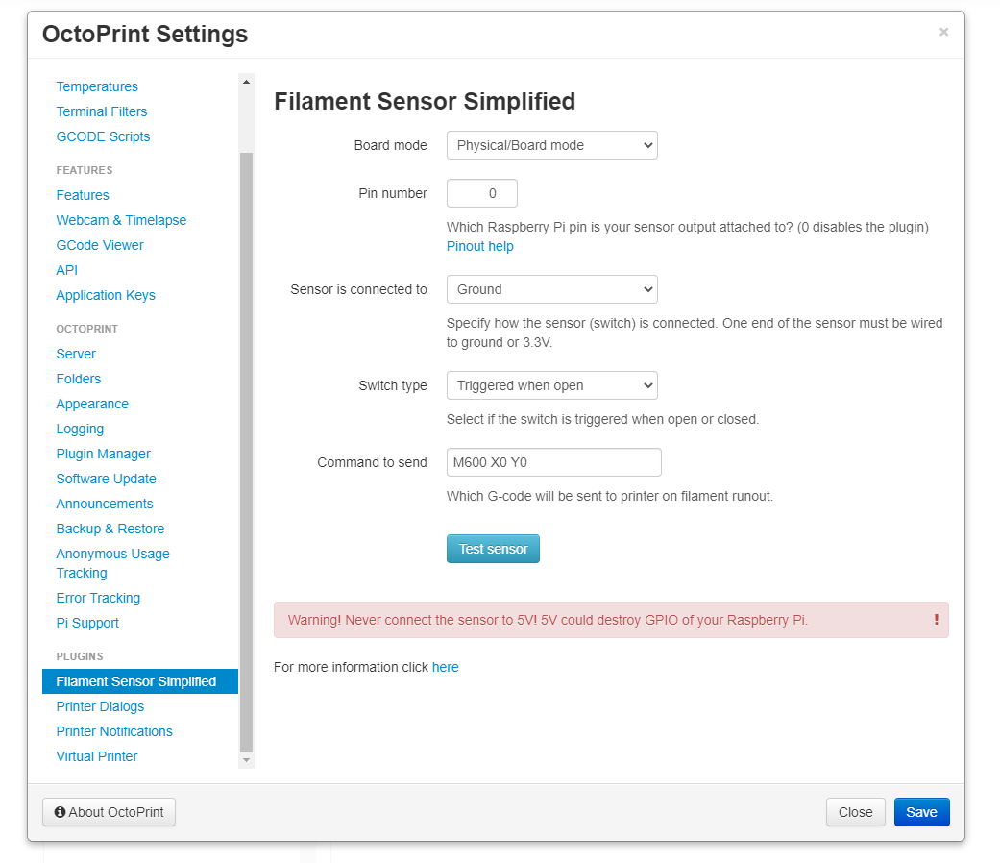Viewport: 1000px width, 863px height.
Task: Go to Features settings
Action: [83, 195]
